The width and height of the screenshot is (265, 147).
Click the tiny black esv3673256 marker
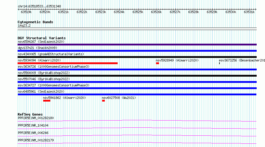[x=219, y=63]
